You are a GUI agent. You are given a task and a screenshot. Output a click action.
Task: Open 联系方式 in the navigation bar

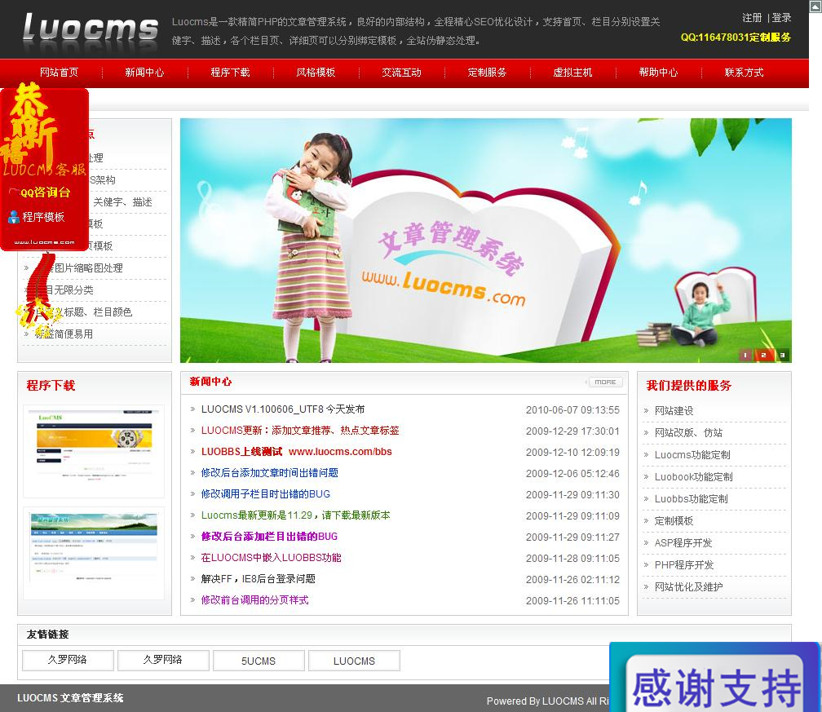(x=744, y=73)
